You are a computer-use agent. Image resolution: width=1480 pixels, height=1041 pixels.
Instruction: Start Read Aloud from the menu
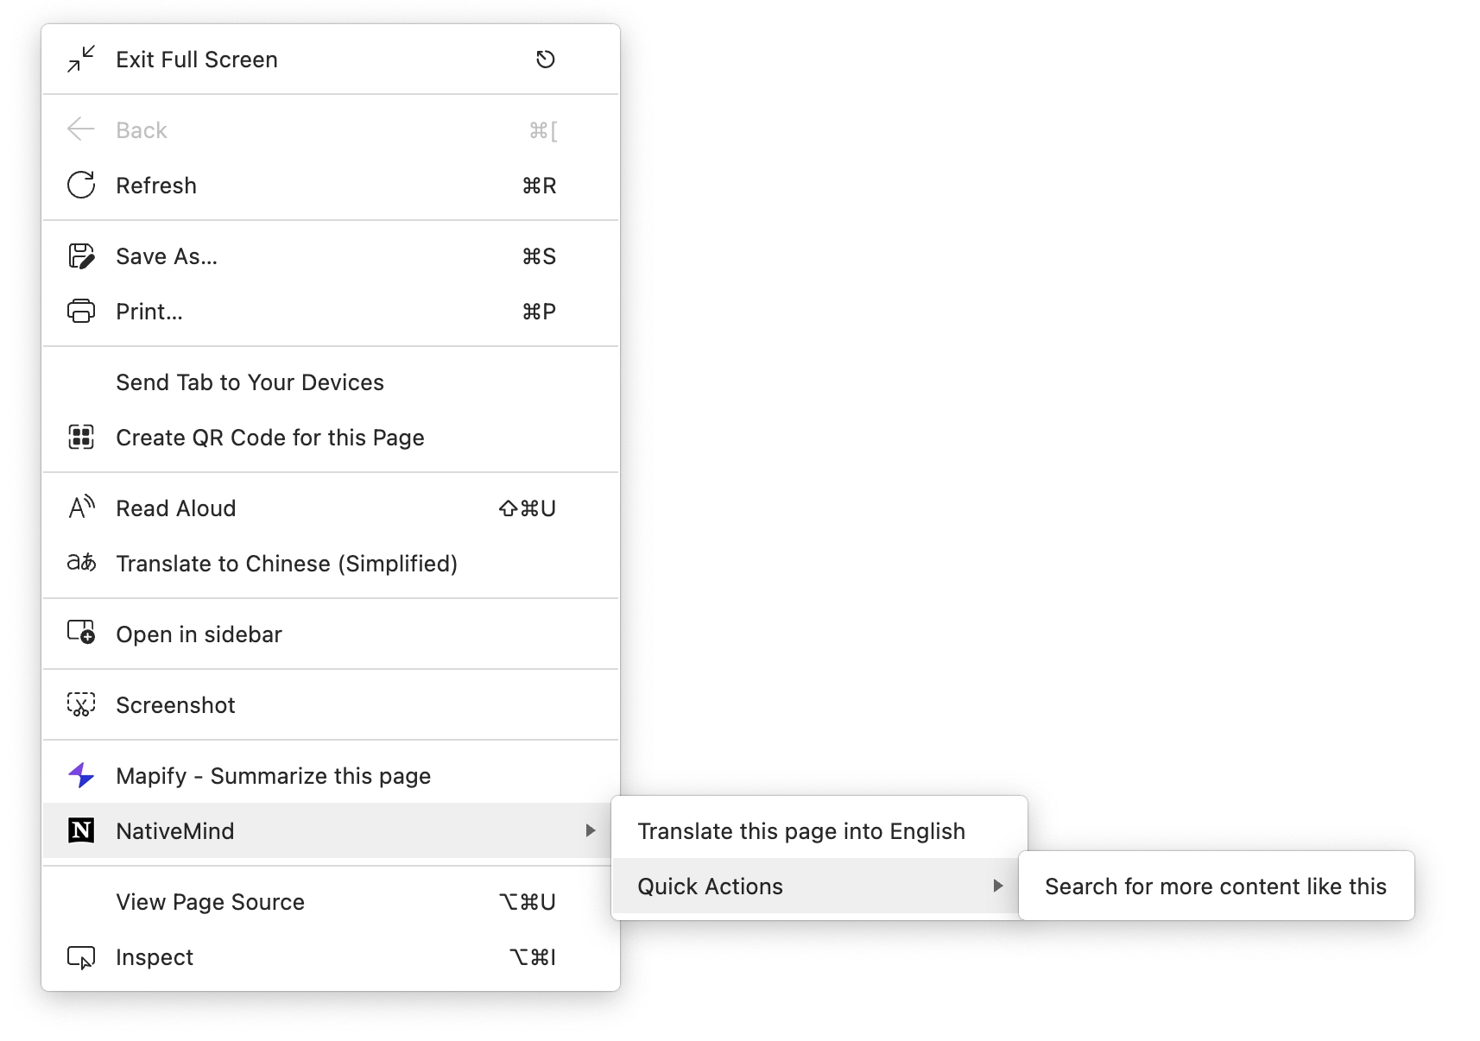coord(331,508)
